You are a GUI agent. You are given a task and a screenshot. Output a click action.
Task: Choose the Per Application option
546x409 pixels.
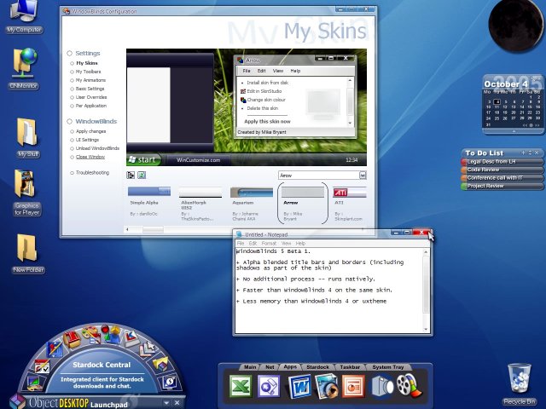pyautogui.click(x=91, y=104)
